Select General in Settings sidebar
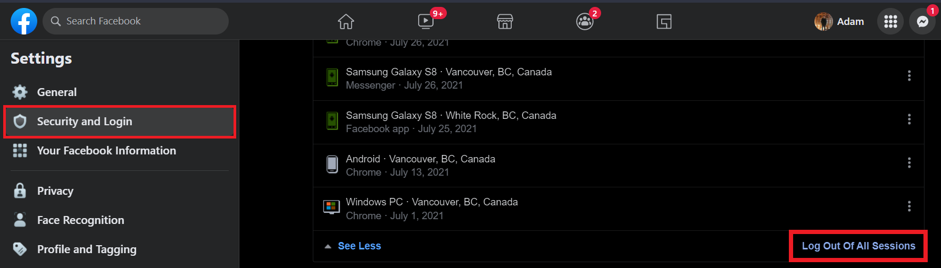Image resolution: width=941 pixels, height=268 pixels. (57, 92)
